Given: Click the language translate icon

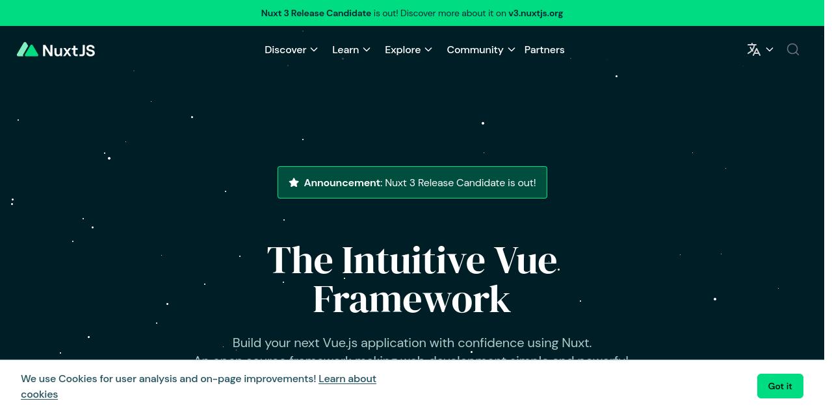Looking at the screenshot, I should (x=754, y=49).
